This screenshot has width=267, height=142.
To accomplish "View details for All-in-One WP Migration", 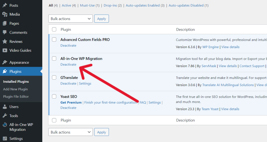I will 228,66.
